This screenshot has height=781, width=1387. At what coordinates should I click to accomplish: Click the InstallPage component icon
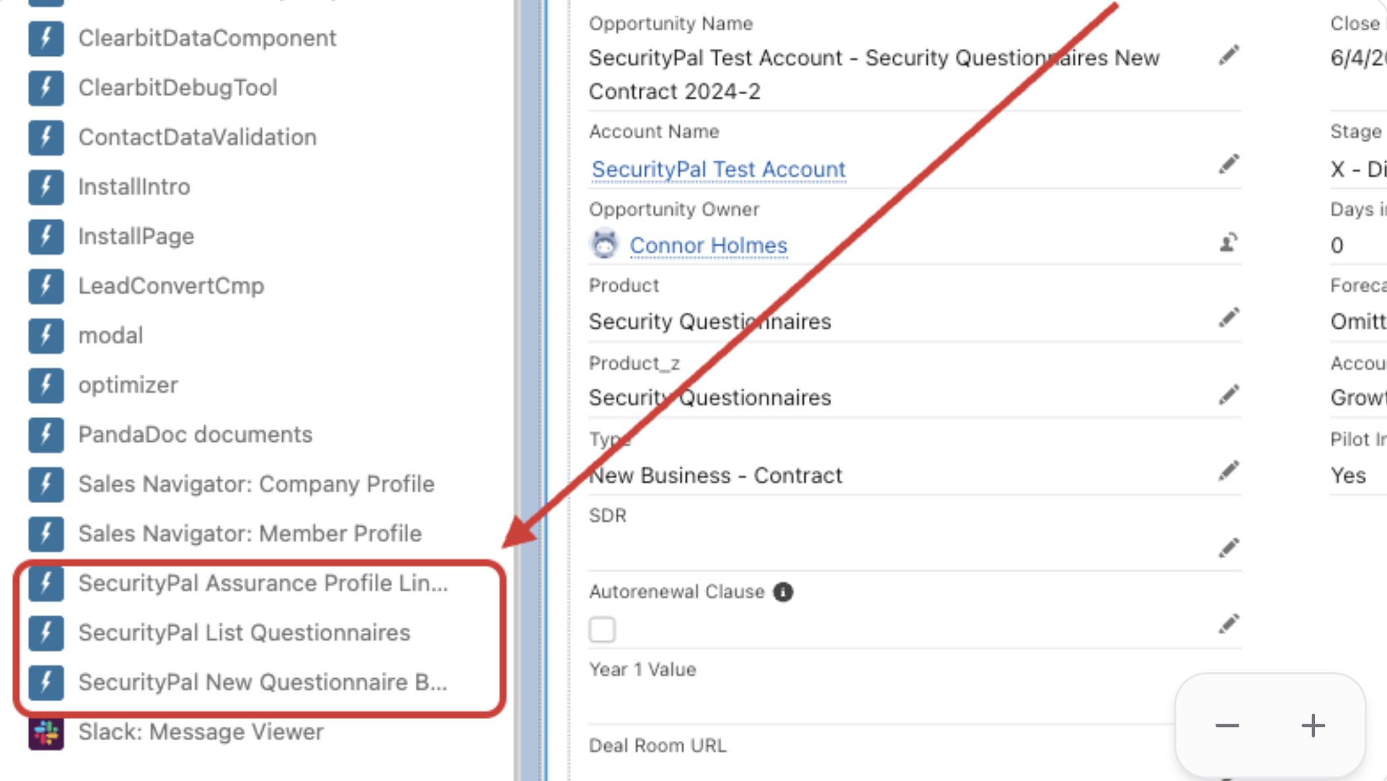tap(45, 236)
